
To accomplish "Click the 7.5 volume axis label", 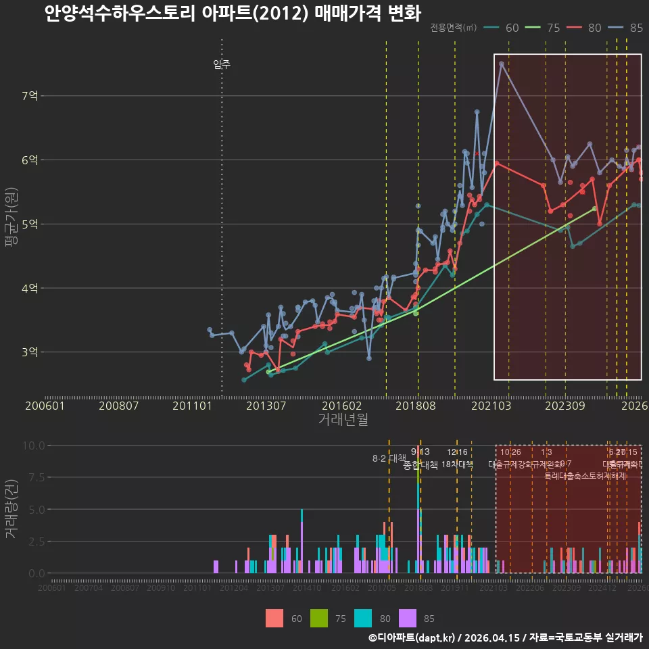I will coord(37,478).
